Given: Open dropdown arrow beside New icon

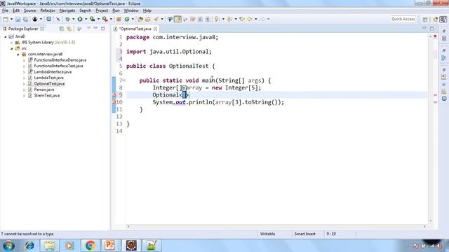Looking at the screenshot, I should (x=11, y=19).
